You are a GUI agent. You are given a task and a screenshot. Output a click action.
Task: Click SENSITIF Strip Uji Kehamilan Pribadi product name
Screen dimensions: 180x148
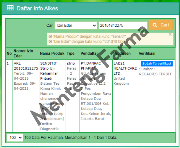click(x=49, y=71)
